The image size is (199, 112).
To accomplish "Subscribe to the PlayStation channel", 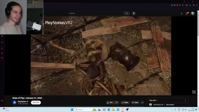I will click(36, 102).
